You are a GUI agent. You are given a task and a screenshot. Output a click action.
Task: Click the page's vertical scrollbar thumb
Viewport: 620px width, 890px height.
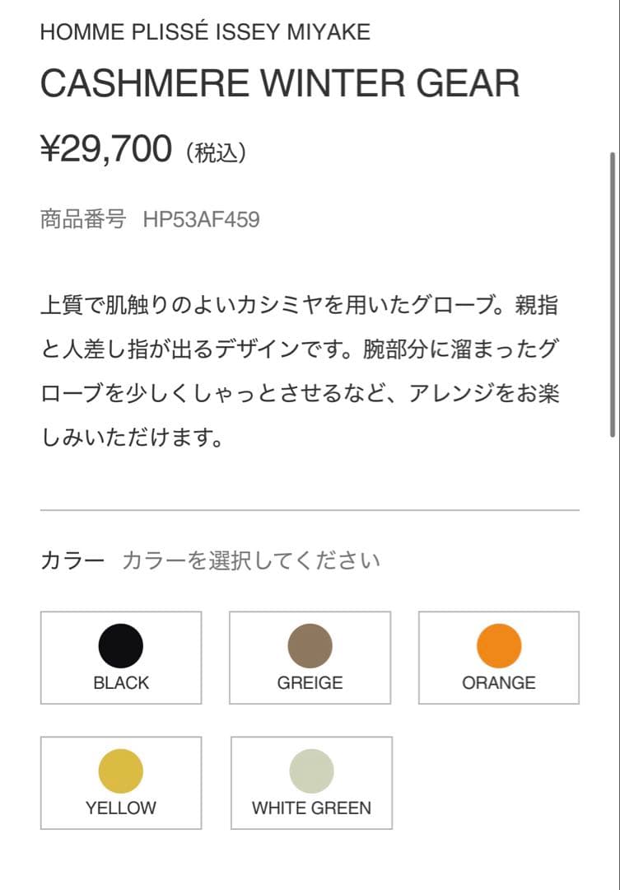(612, 294)
